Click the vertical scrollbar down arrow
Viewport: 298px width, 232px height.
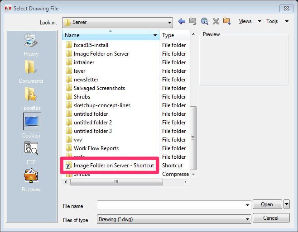coord(193,174)
